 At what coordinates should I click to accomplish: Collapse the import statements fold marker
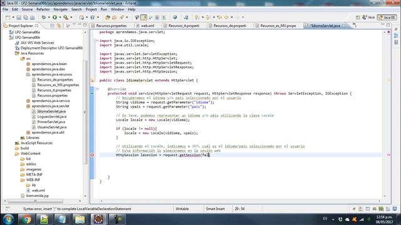coord(97,41)
